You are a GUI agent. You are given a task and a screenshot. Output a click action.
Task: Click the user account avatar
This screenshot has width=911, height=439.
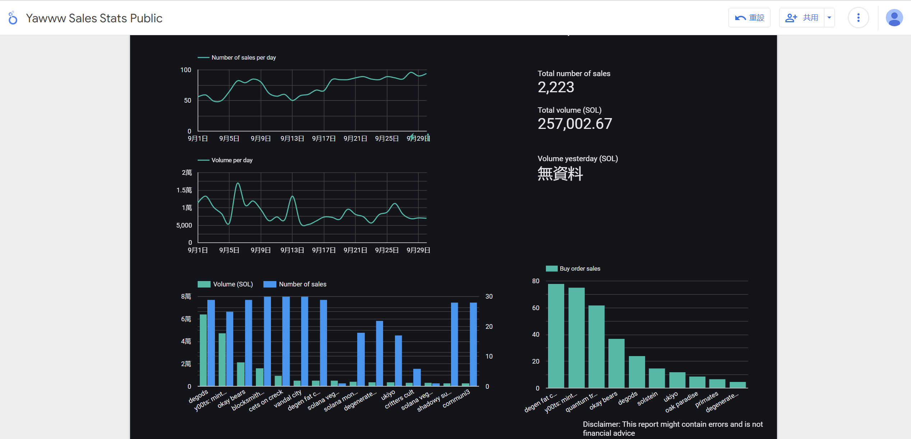(894, 18)
